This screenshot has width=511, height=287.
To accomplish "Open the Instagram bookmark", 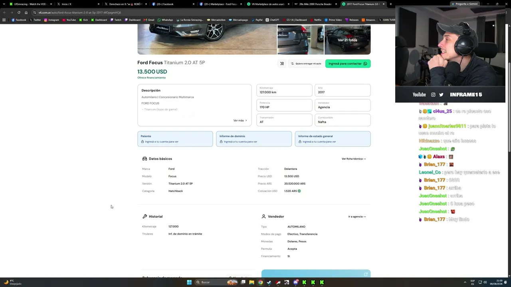I will [51, 20].
